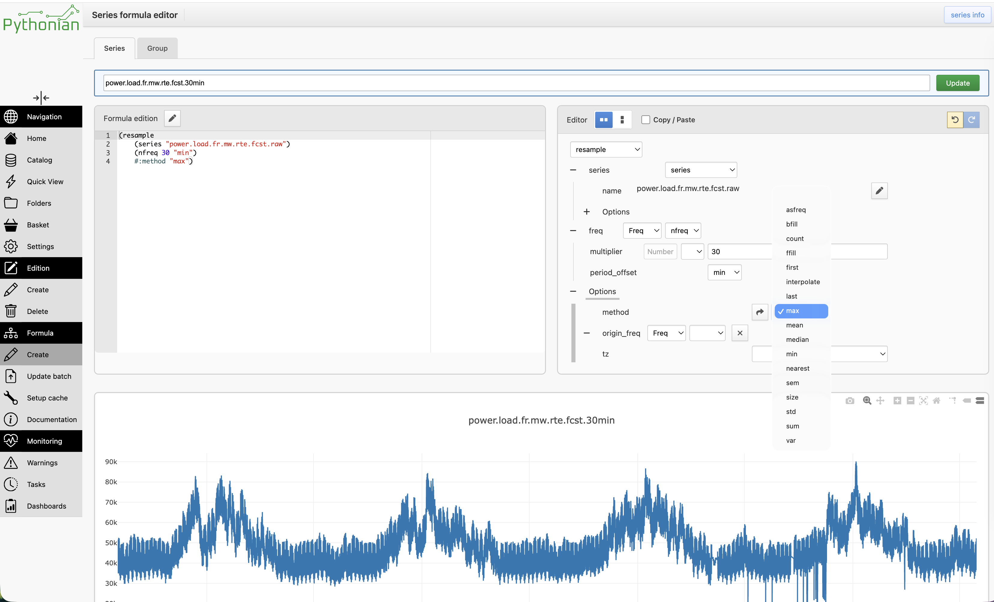Open Formula Create page
This screenshot has width=994, height=602.
coord(41,355)
